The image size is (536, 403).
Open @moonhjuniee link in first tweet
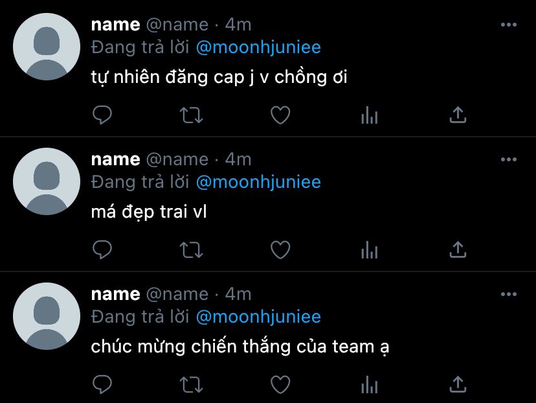(x=258, y=47)
